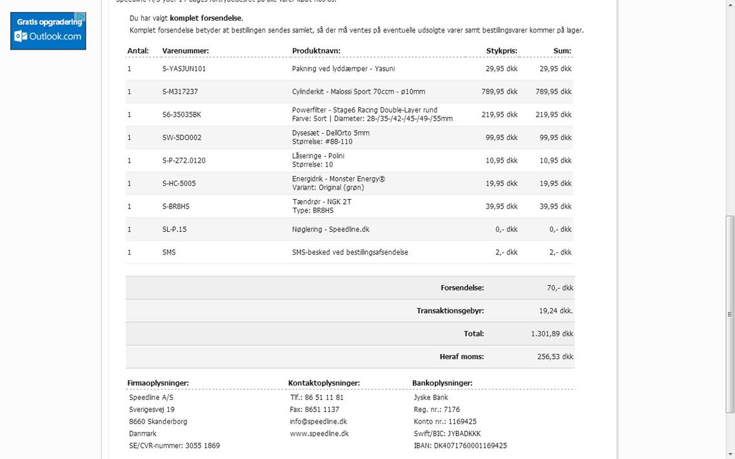This screenshot has width=735, height=459.
Task: Click the Nøglering Speedline.dk product name
Action: coord(330,229)
